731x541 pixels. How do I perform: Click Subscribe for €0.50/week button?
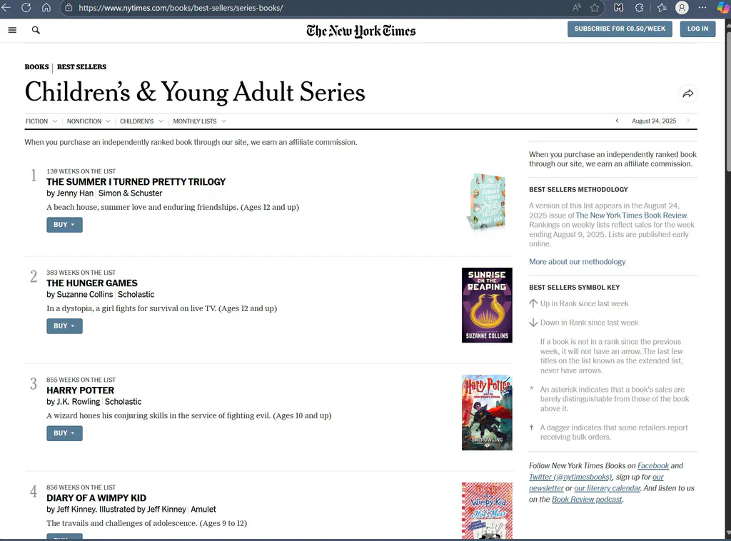(620, 29)
